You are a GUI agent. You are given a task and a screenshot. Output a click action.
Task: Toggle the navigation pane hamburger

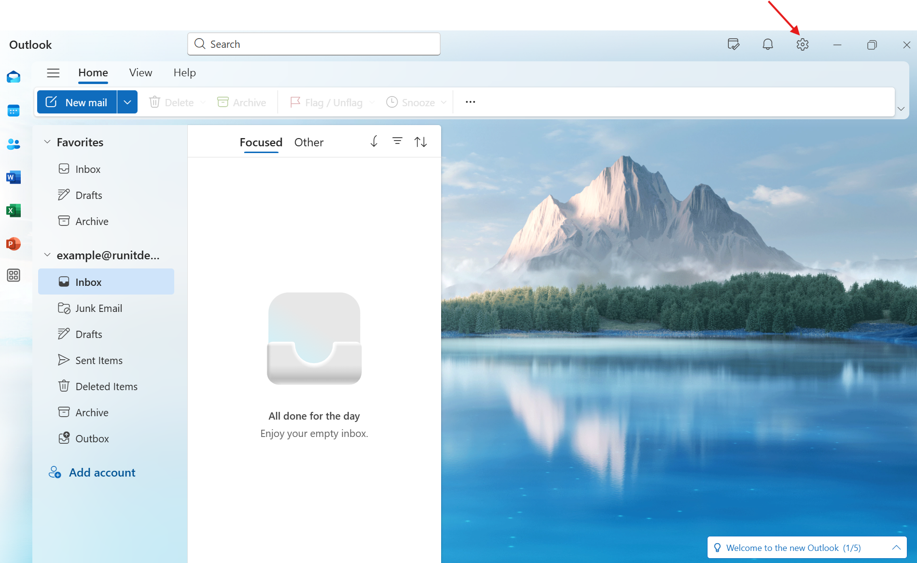pyautogui.click(x=53, y=73)
